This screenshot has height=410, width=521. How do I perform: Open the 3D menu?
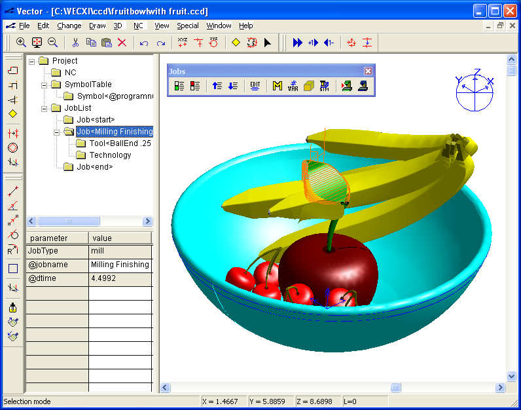tap(118, 26)
